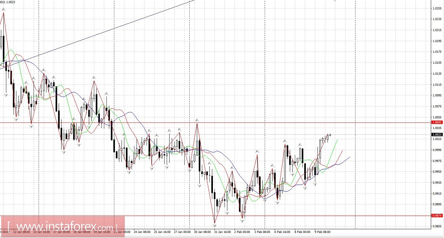
Task: Select the 0.9895 price scale value
Action: 437,204
